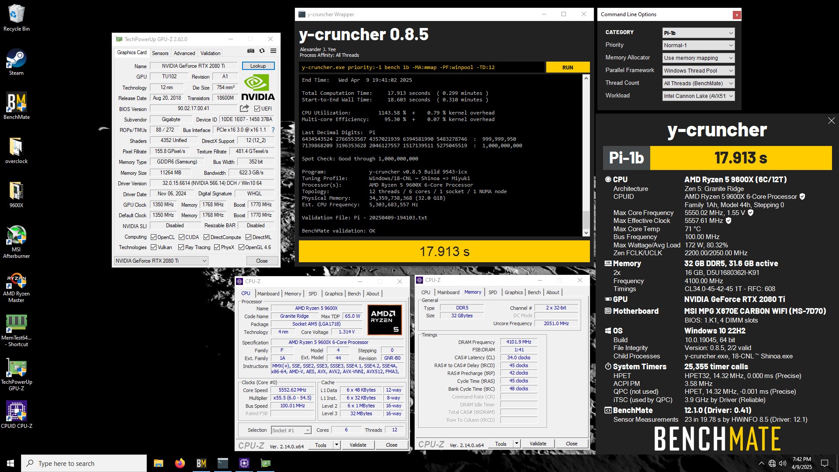Image resolution: width=839 pixels, height=472 pixels.
Task: Expand Tools dropdown arrow in CPU-Z CPU window
Action: [x=336, y=445]
